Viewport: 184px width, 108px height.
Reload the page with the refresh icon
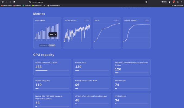point(14,2)
